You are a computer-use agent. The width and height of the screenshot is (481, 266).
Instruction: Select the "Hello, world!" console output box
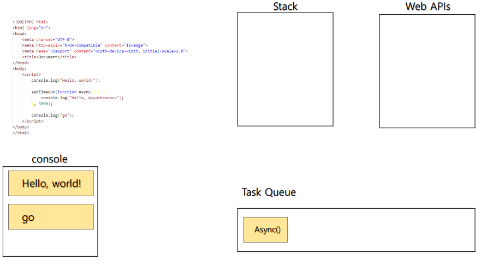click(x=51, y=183)
